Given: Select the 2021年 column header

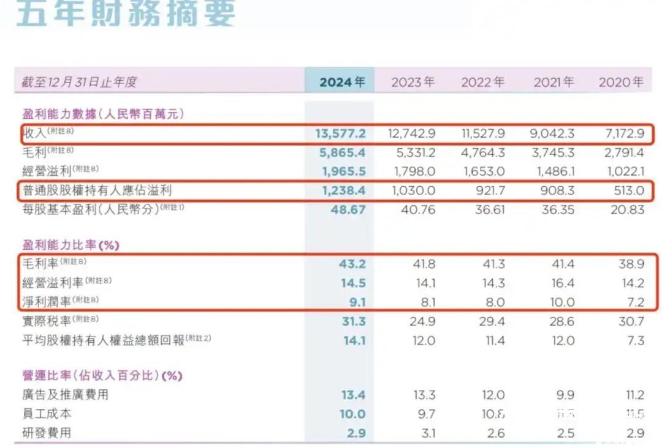Looking at the screenshot, I should pos(554,81).
